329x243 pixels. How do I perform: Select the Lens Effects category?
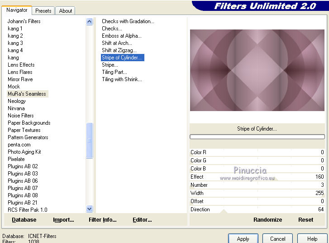tap(21, 65)
